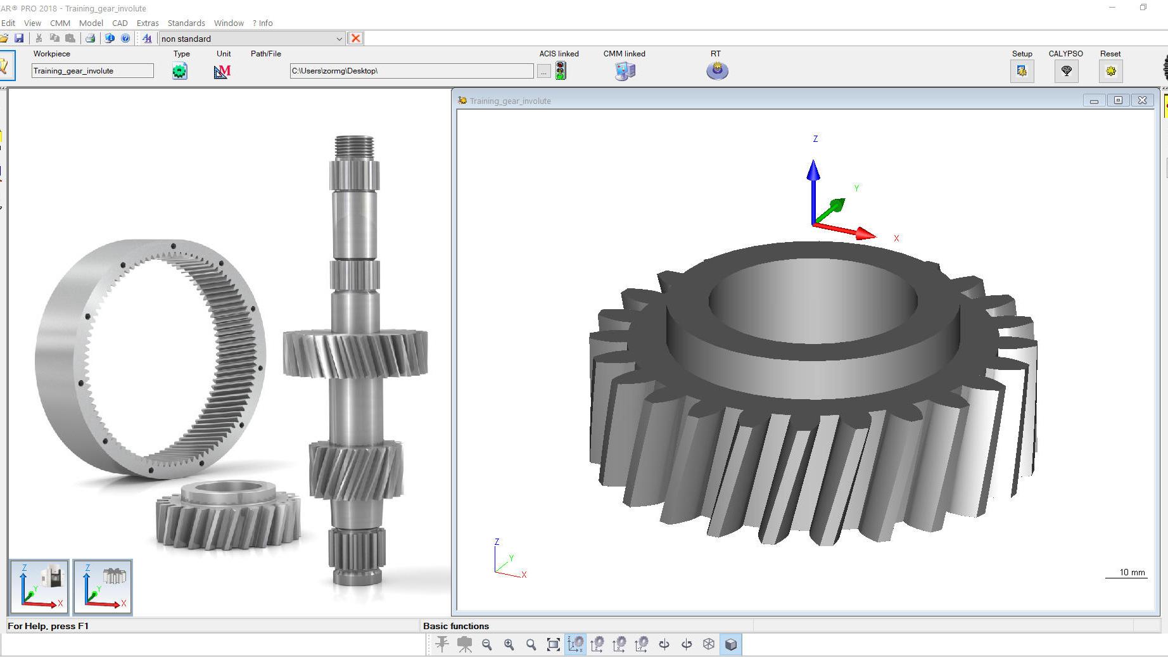Viewport: 1168px width, 657px height.
Task: Fit the model to window
Action: pos(553,644)
